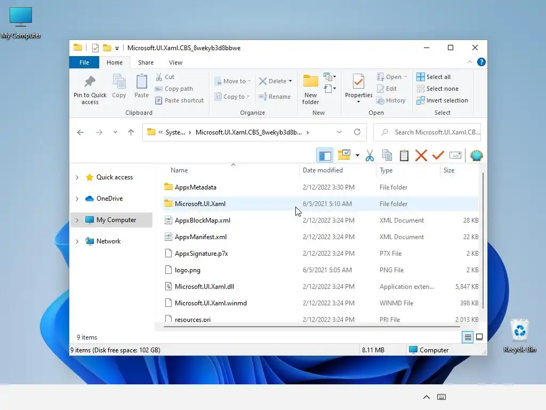Create a New folder from the ribbon
This screenshot has height=410, width=546.
(310, 89)
